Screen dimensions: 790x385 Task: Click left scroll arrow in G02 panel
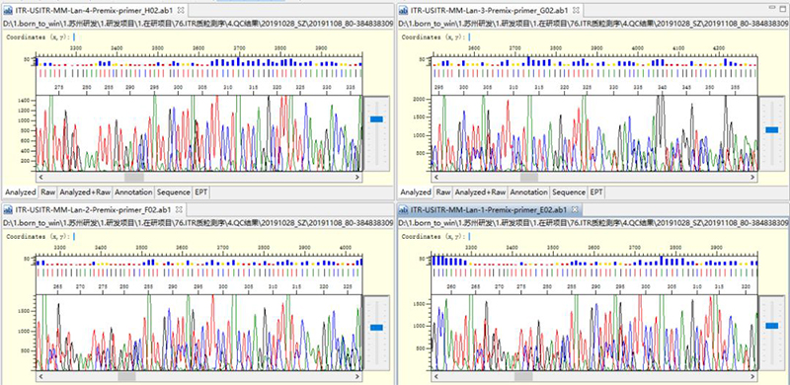point(436,178)
